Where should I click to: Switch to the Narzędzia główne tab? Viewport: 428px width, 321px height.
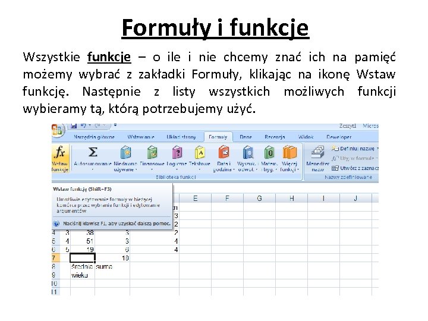point(94,137)
